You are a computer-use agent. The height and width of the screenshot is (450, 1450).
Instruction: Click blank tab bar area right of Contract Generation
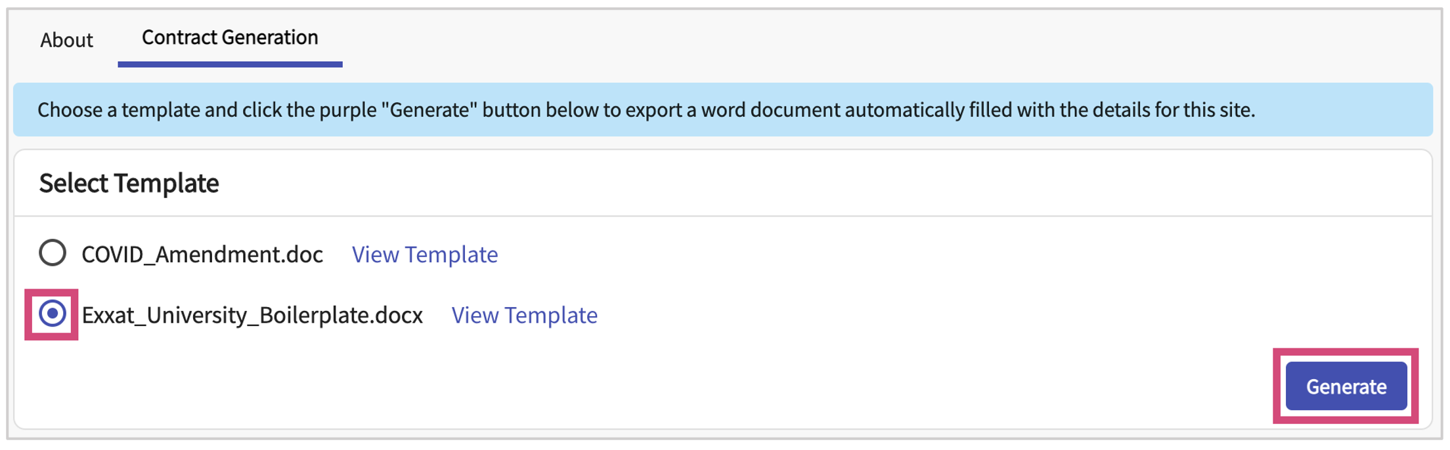854,39
